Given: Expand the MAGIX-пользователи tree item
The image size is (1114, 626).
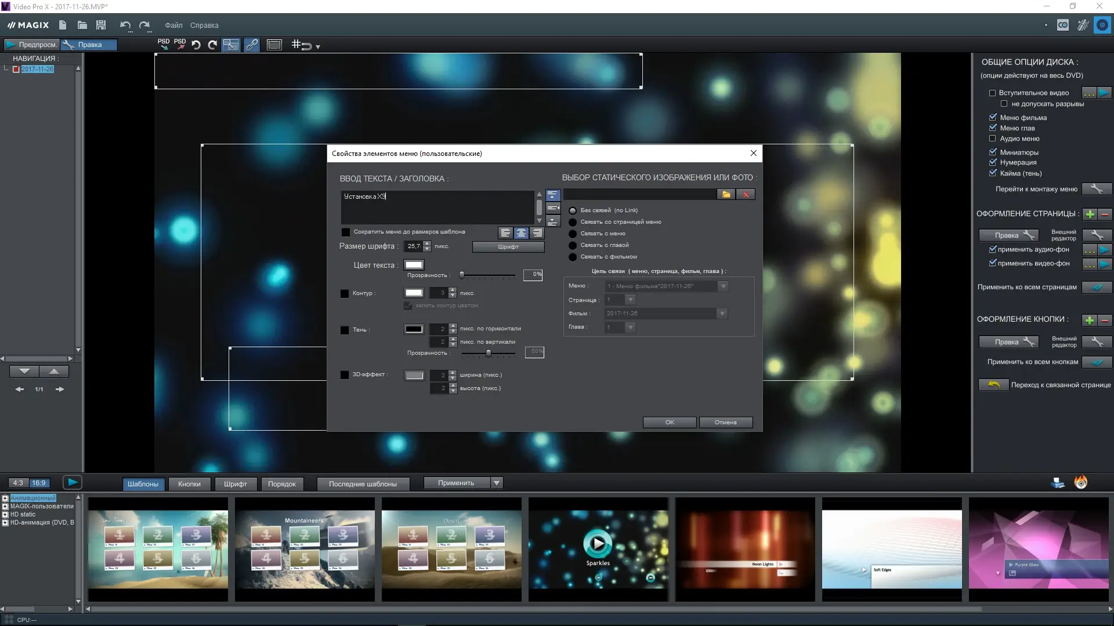Looking at the screenshot, I should point(5,506).
